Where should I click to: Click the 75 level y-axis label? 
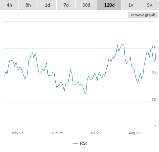(154, 46)
